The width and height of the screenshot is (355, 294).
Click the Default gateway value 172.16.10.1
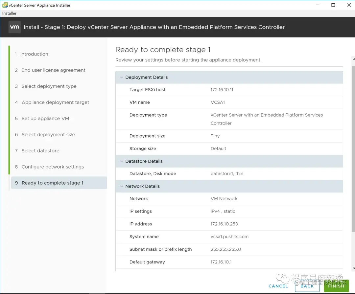tap(221, 262)
